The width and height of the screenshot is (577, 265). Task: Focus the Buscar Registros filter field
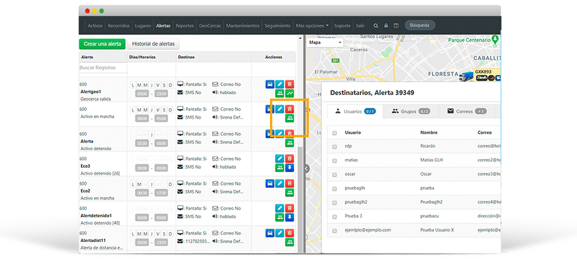[x=103, y=67]
